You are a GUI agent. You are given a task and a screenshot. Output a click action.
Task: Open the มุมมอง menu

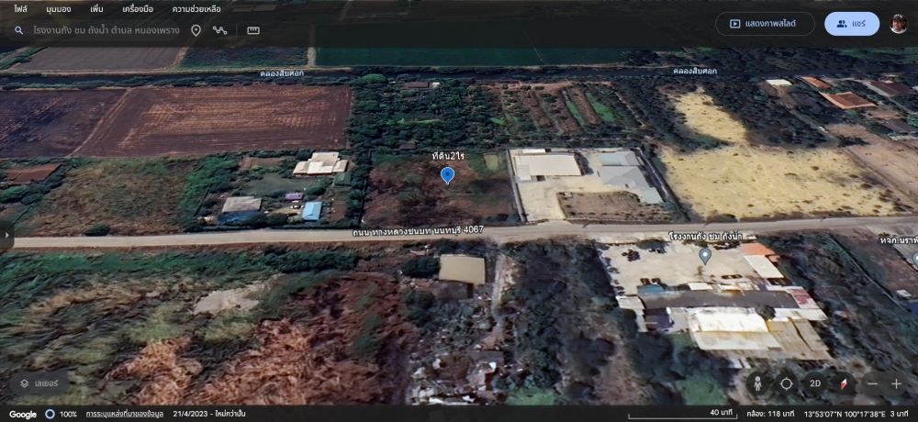59,8
